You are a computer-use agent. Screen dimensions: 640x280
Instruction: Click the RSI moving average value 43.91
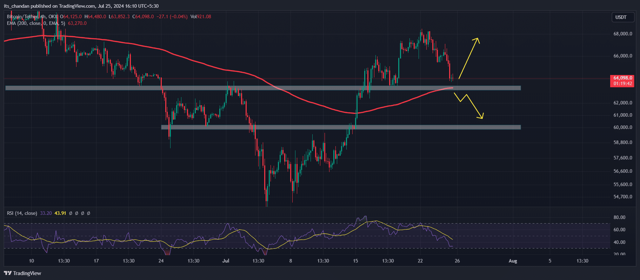(x=60, y=213)
